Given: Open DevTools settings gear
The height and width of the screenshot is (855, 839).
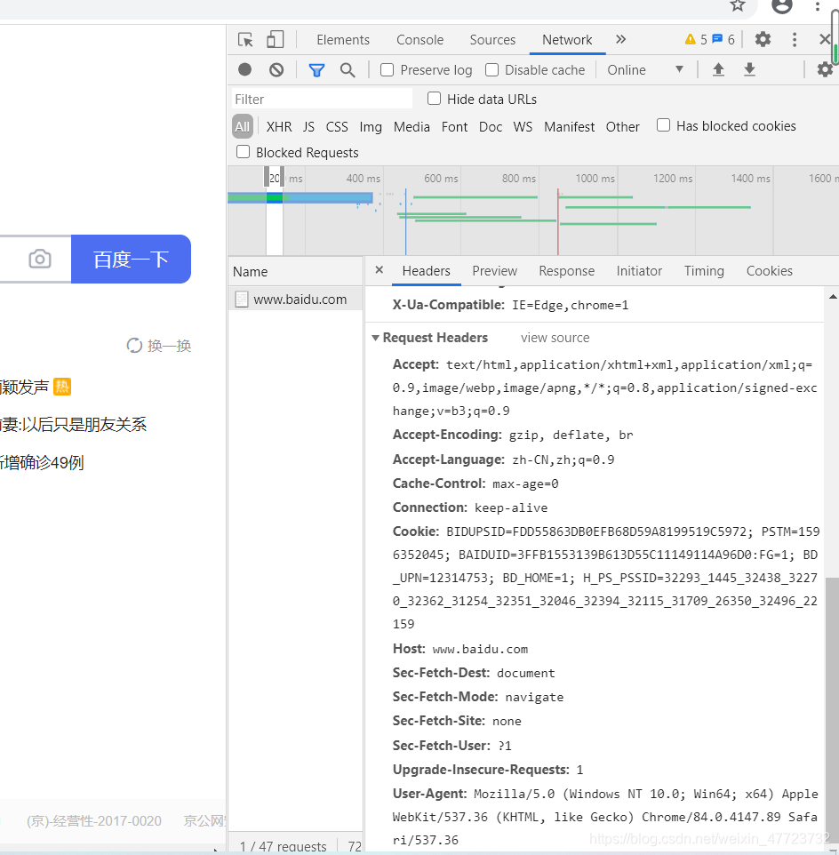Looking at the screenshot, I should pos(763,39).
